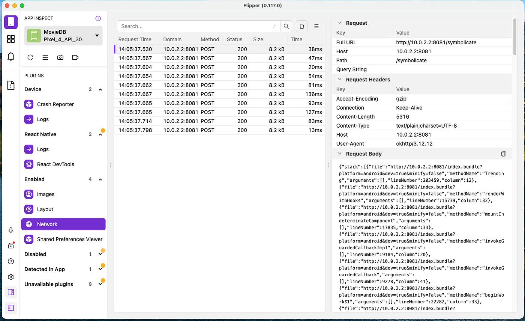Screen dimensions: 525x321
Task: Select the request at 14:05:37.667
Action: pos(220,94)
